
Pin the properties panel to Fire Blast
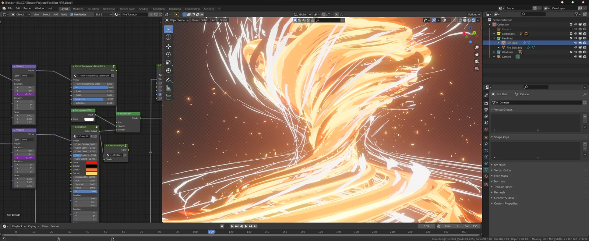point(585,94)
